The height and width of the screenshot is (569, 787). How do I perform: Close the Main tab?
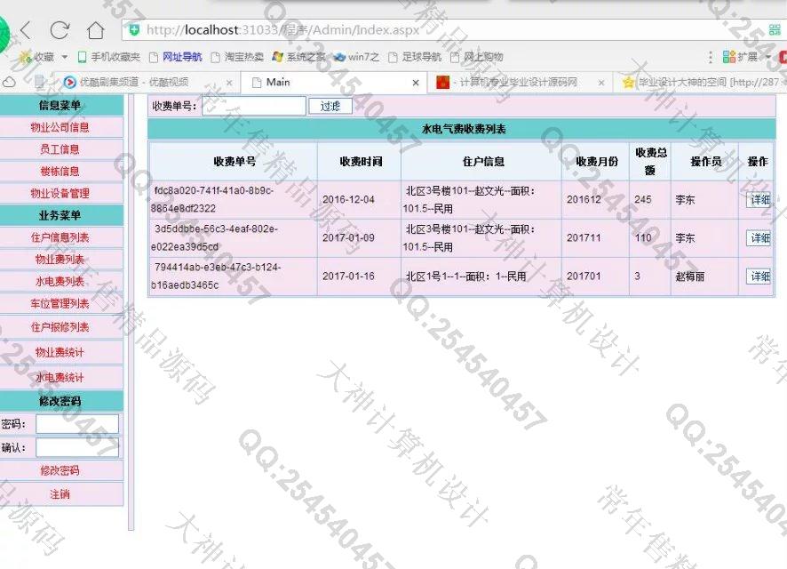point(416,83)
